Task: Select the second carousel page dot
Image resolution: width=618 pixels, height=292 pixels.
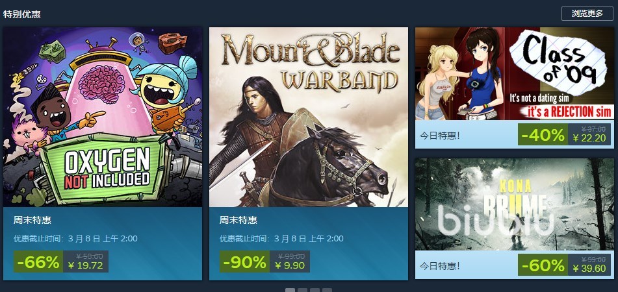Action: (302, 291)
